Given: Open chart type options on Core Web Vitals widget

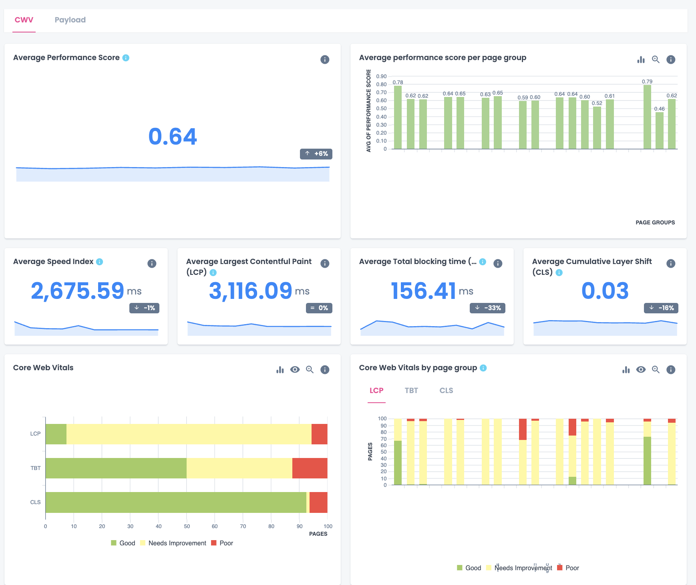Looking at the screenshot, I should pos(280,369).
